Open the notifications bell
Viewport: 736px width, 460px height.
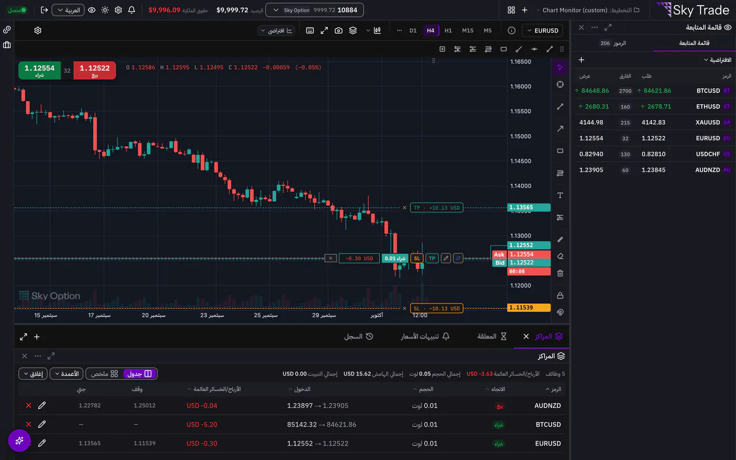pos(132,10)
